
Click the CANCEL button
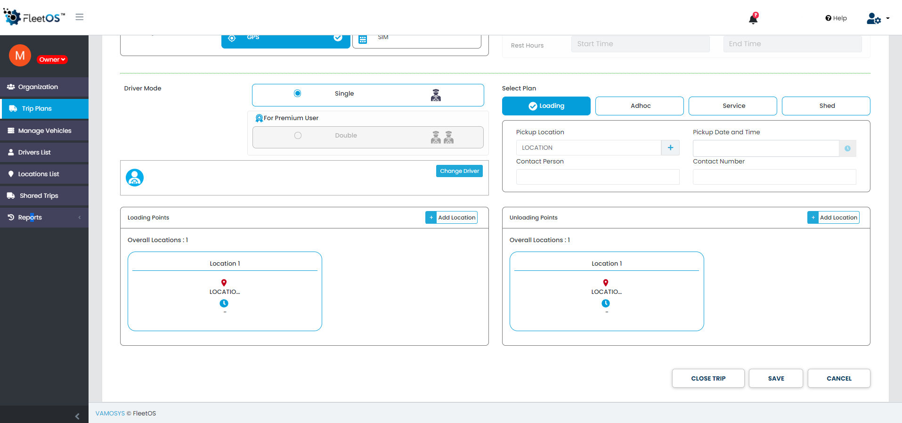tap(839, 378)
